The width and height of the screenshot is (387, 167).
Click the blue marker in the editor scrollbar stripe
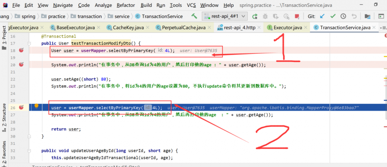385,100
